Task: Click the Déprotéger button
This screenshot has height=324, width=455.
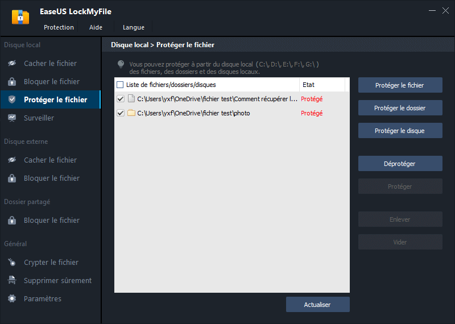Action: 400,164
